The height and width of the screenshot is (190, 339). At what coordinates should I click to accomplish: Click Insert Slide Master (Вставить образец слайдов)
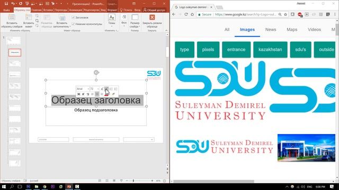click(12, 21)
